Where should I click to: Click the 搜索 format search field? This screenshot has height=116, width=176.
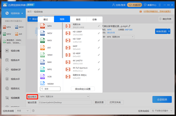click(x=50, y=89)
